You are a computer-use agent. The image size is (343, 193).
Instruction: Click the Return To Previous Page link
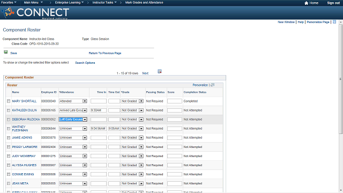tap(105, 53)
